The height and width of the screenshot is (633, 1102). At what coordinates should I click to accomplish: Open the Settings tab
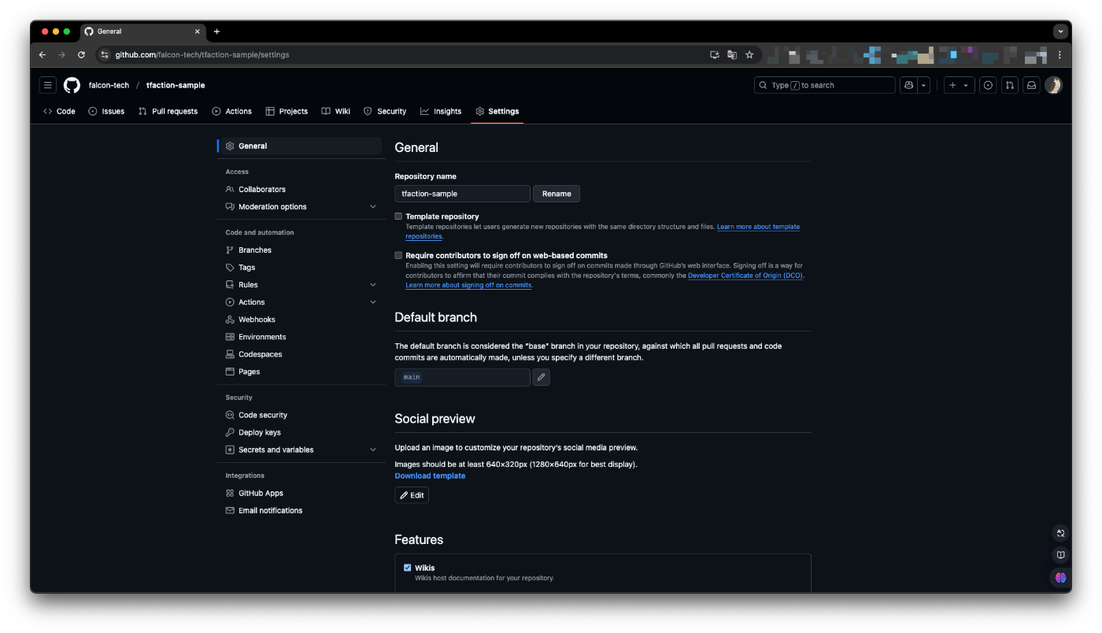click(497, 111)
